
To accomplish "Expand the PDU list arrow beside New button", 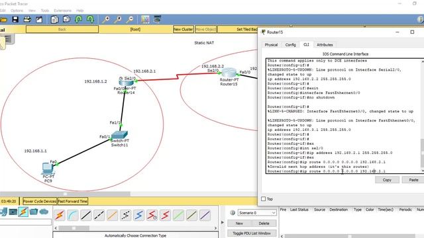I will click(223, 223).
